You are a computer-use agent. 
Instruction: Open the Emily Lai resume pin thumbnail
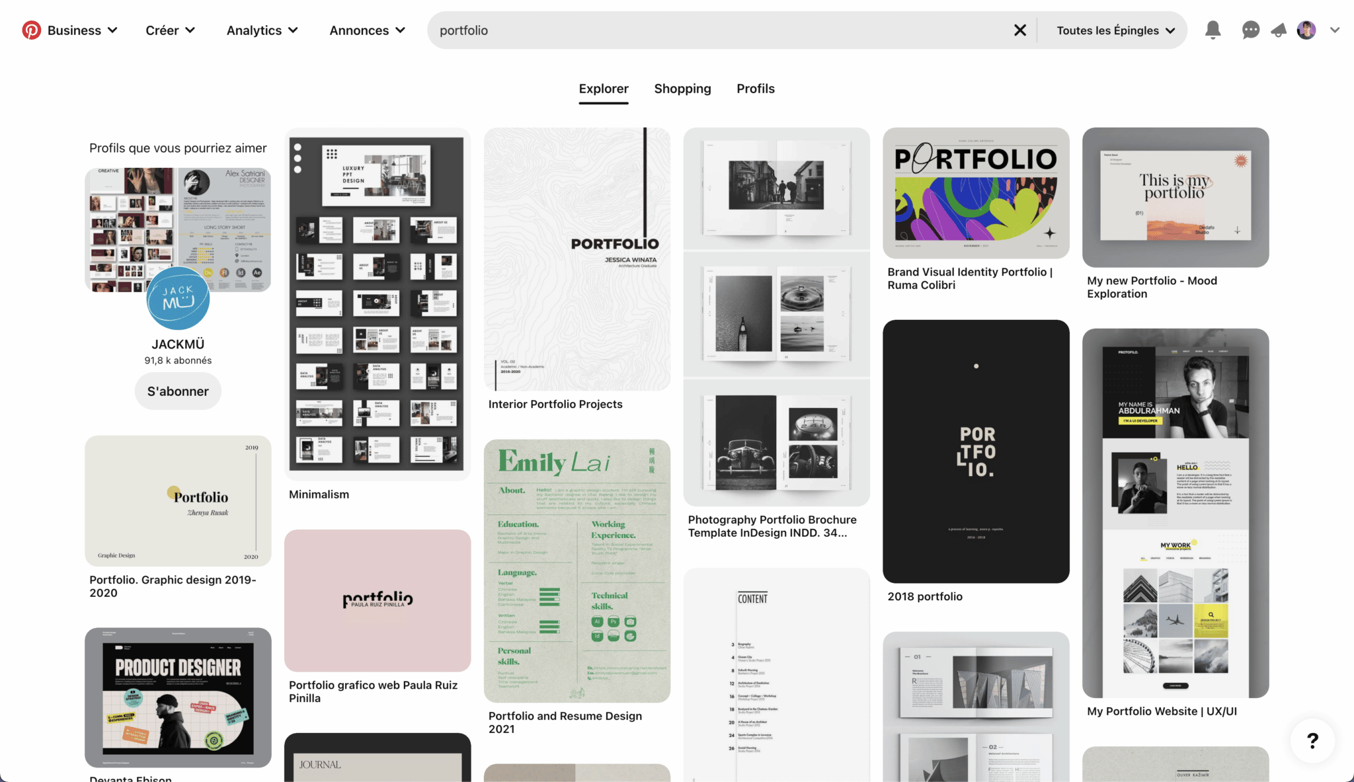point(577,570)
